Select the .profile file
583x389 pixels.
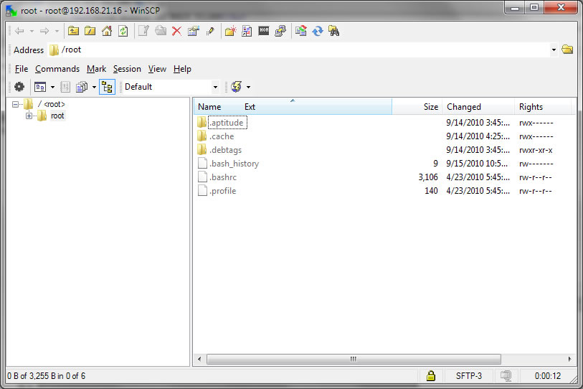[x=222, y=191]
